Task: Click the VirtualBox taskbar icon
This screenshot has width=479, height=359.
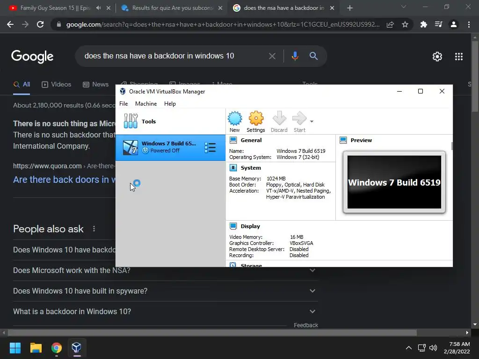Action: point(76,348)
